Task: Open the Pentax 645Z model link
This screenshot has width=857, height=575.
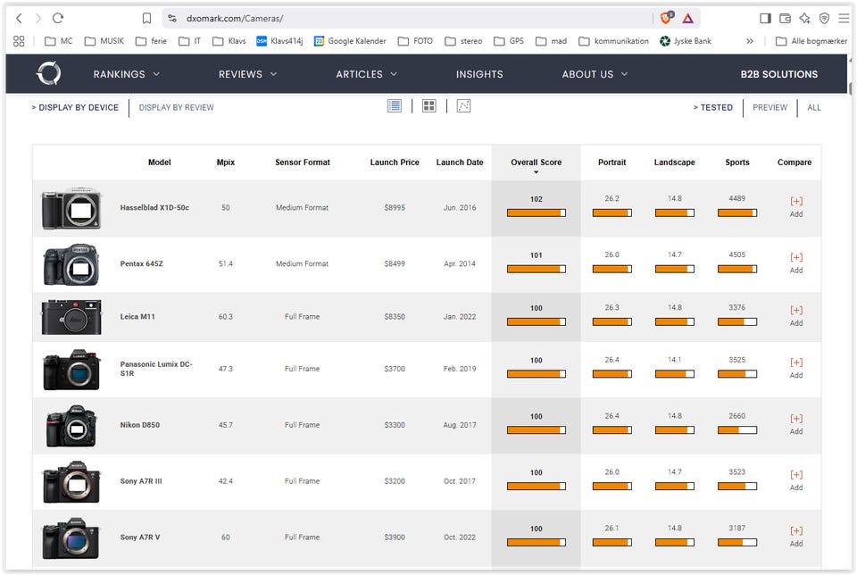Action: click(141, 263)
